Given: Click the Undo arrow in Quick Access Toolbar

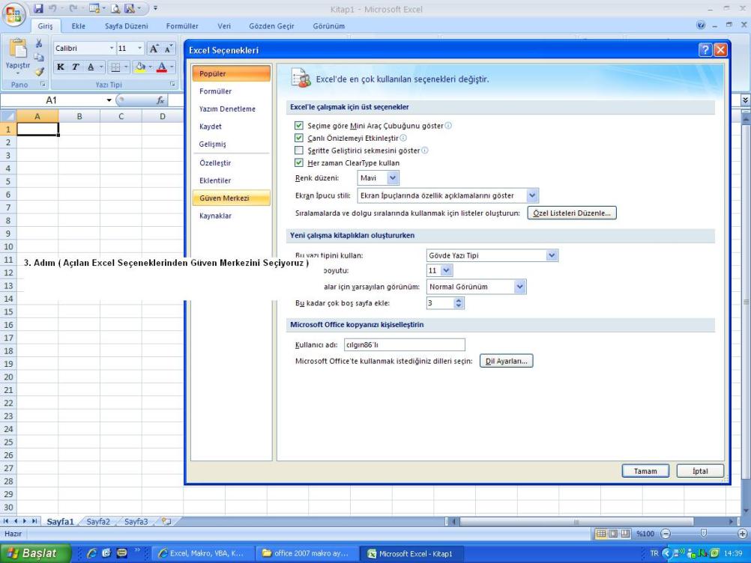Looking at the screenshot, I should click(52, 8).
